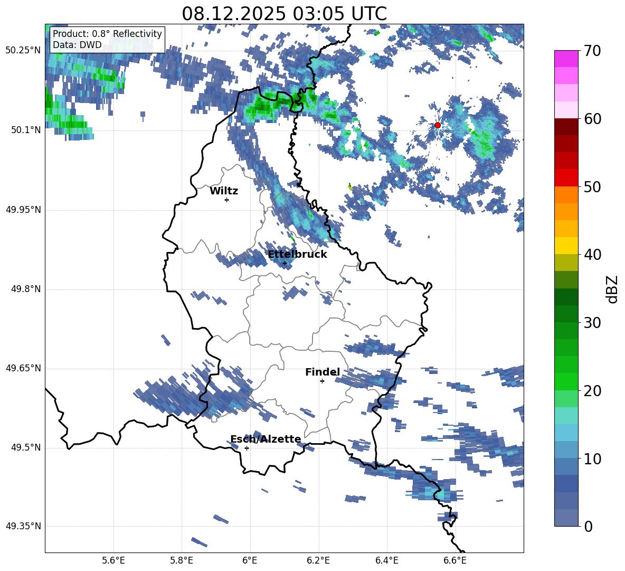Click the 49.95°N latitude label

[23, 209]
